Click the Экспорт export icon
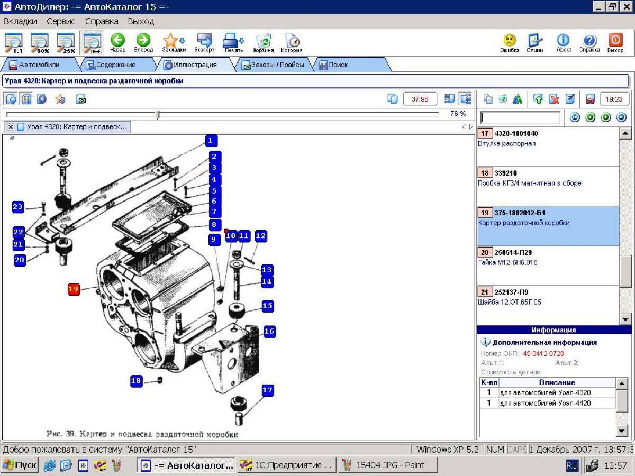 204,43
